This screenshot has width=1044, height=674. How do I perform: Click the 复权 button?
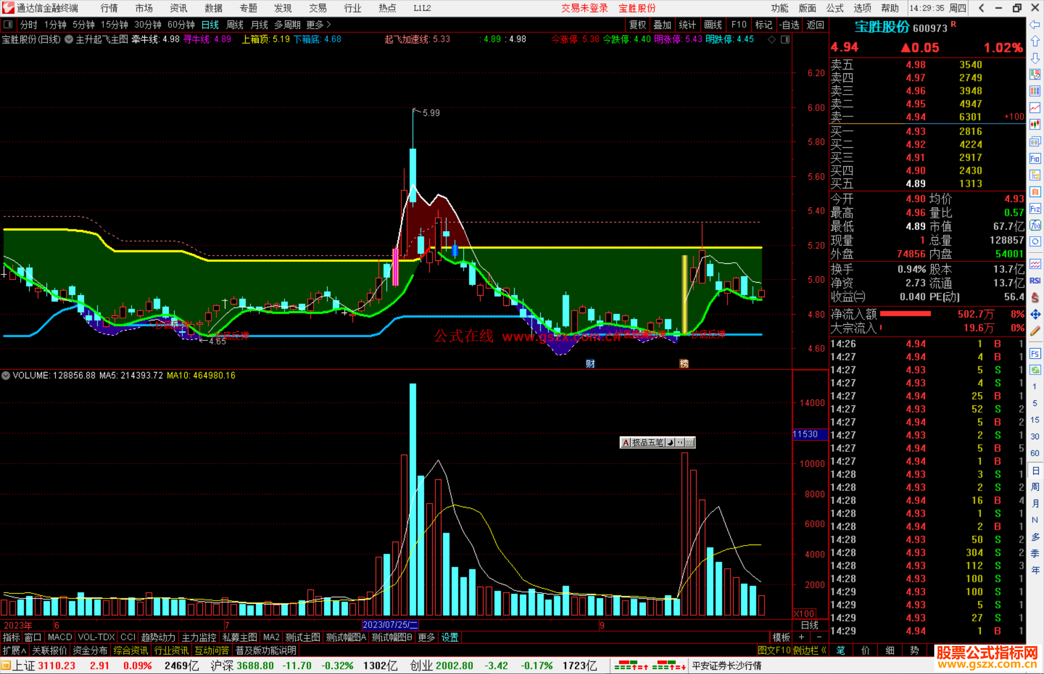(x=637, y=25)
